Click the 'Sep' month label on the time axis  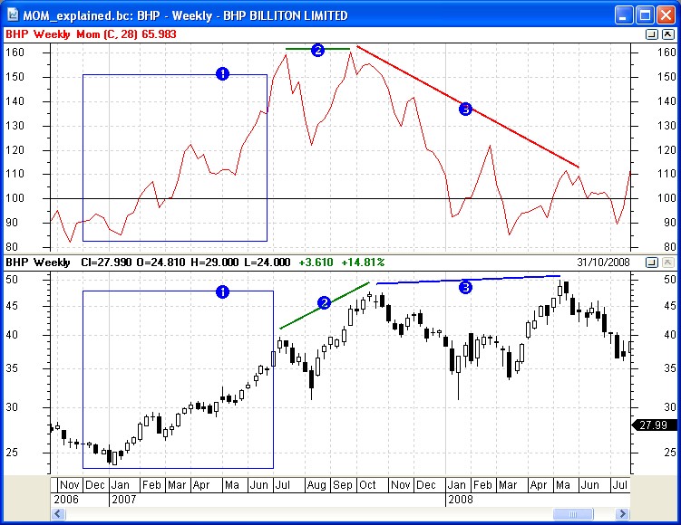pyautogui.click(x=342, y=484)
